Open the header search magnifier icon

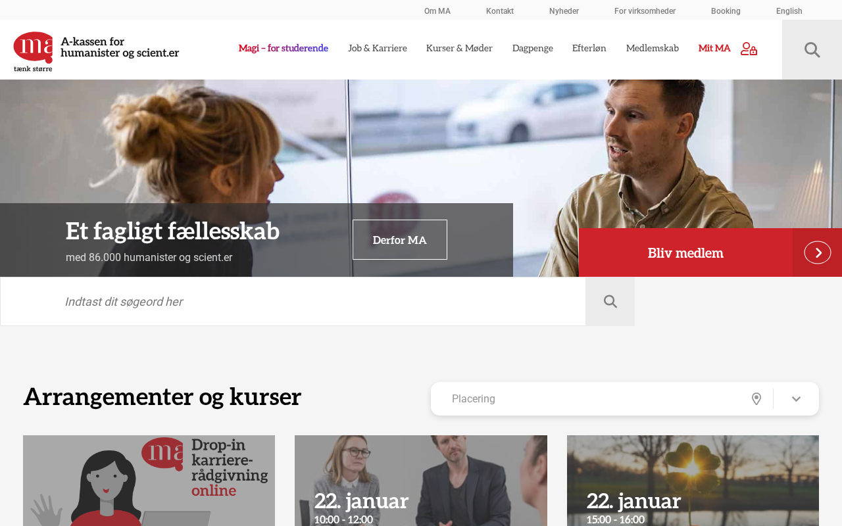pos(812,50)
